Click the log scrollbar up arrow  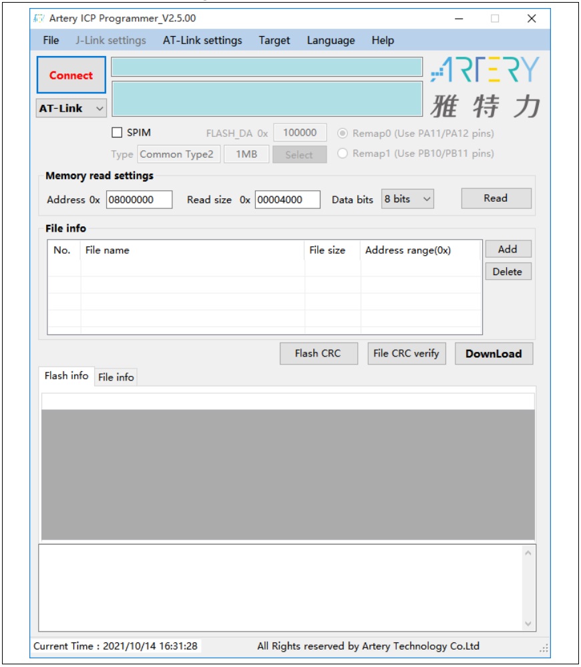(528, 553)
